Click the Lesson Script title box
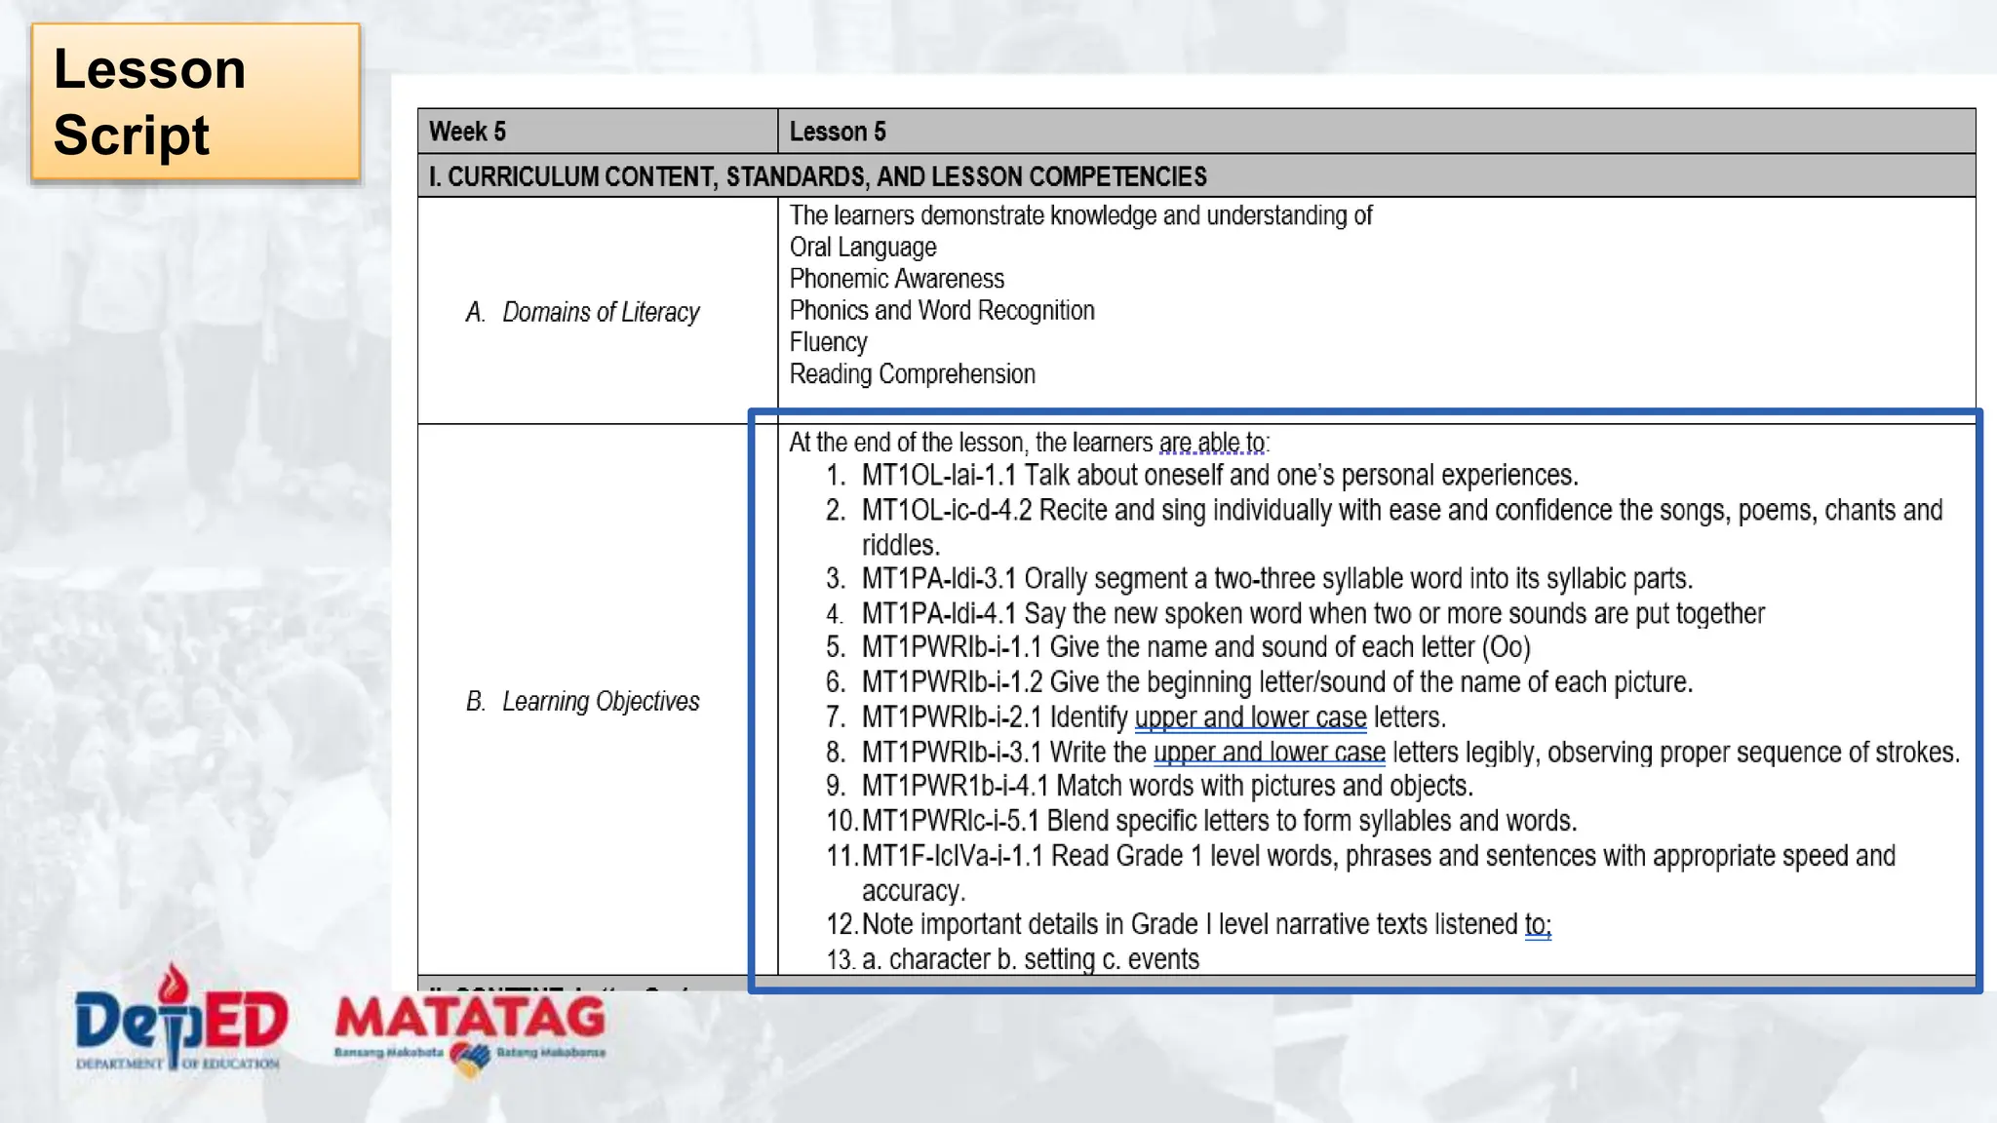 tap(196, 102)
